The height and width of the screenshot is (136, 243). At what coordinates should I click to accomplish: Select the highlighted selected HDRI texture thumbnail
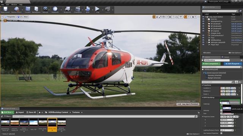pos(52,125)
